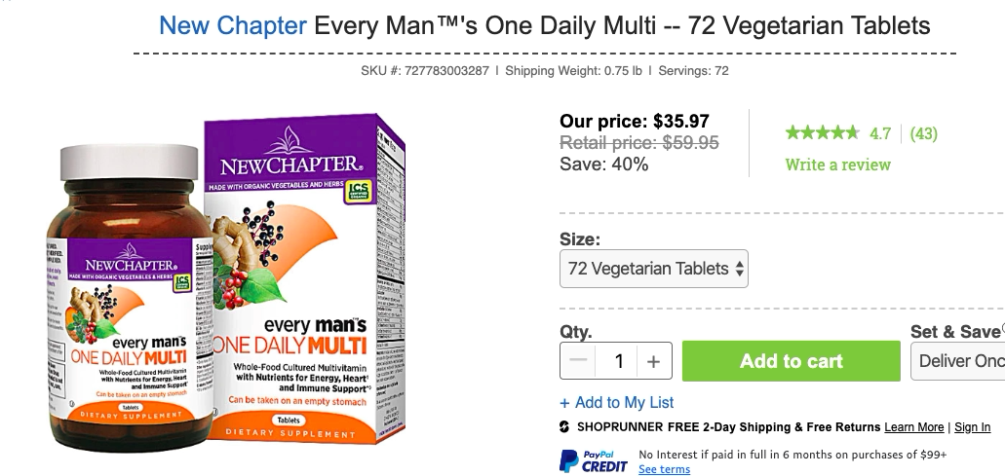Decrease quantity with the minus icon
The height and width of the screenshot is (476, 1005).
[x=578, y=361]
